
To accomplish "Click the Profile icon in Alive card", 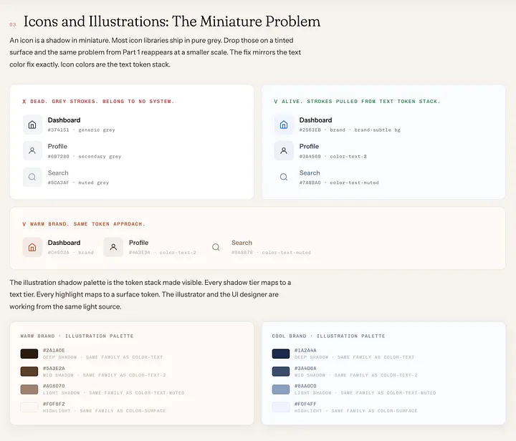I will (284, 151).
